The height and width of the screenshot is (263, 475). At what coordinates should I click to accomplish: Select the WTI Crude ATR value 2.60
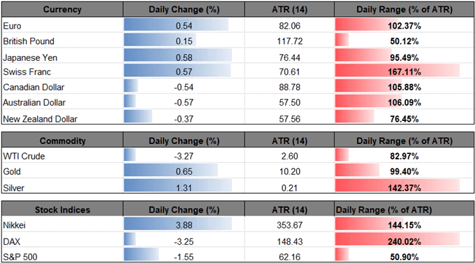[x=290, y=157]
